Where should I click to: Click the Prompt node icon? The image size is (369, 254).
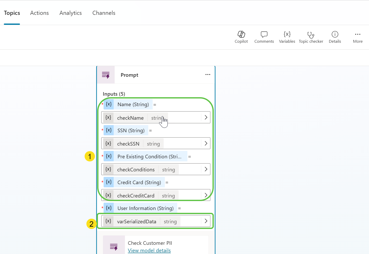click(106, 75)
